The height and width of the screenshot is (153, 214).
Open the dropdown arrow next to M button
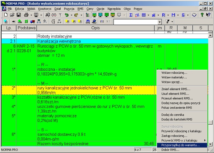click(177, 15)
